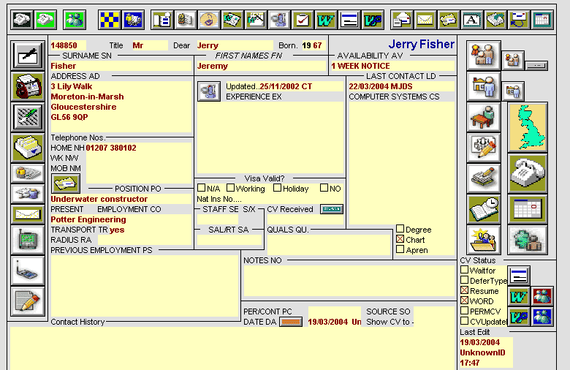The image size is (570, 370).
Task: Open the calendar grid icon
Action: coord(527,209)
